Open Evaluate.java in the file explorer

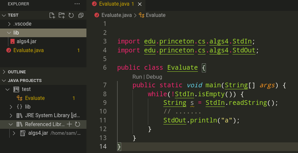tap(28, 50)
